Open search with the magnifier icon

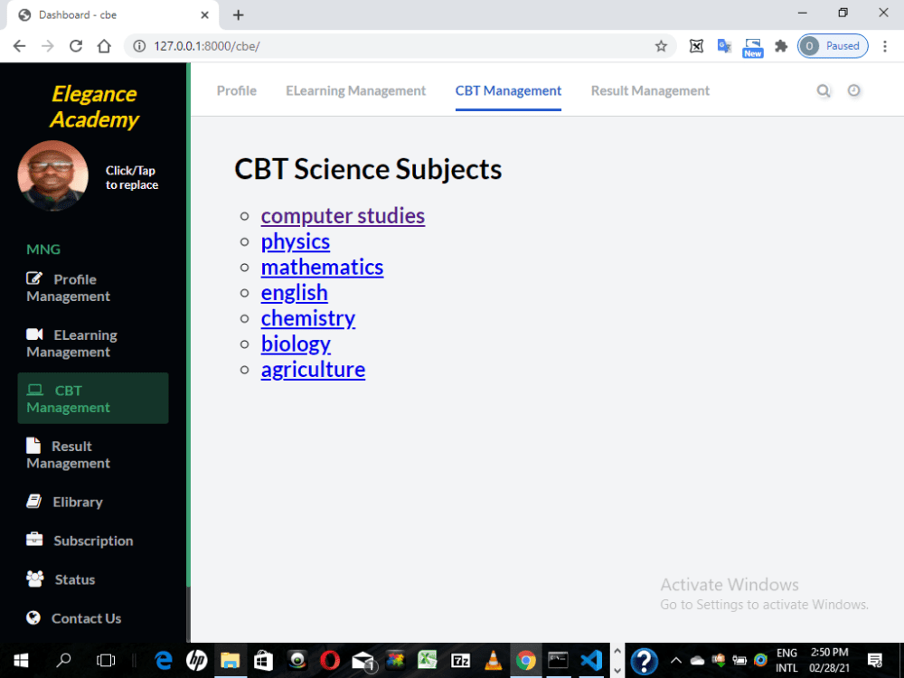(x=824, y=90)
